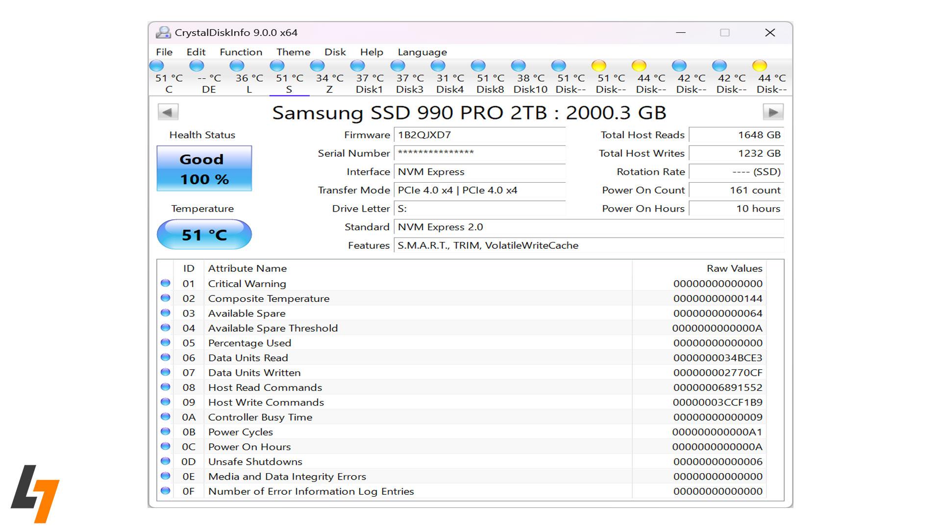Viewport: 941px width, 529px height.
Task: Select the Z drive status orb
Action: (317, 66)
